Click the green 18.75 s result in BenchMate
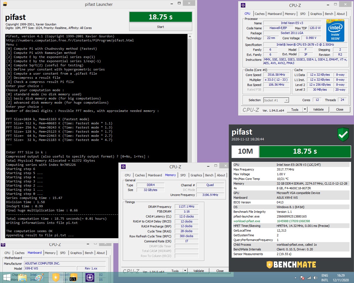The image size is (354, 283). [x=305, y=151]
